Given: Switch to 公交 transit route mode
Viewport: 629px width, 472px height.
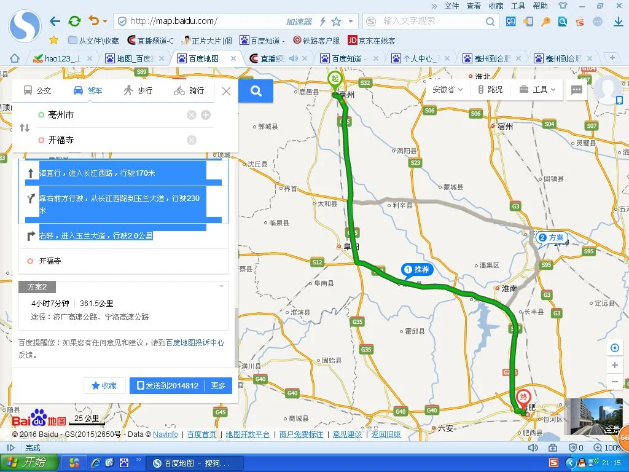Looking at the screenshot, I should [x=37, y=91].
